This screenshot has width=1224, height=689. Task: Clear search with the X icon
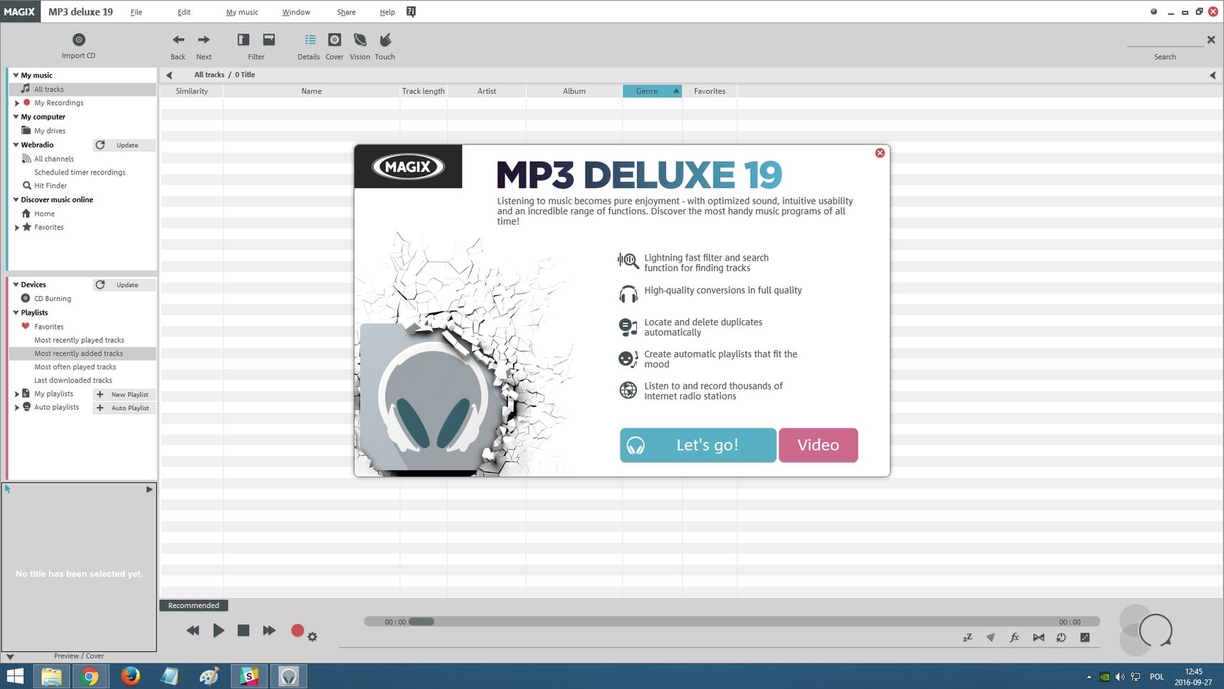point(1210,40)
